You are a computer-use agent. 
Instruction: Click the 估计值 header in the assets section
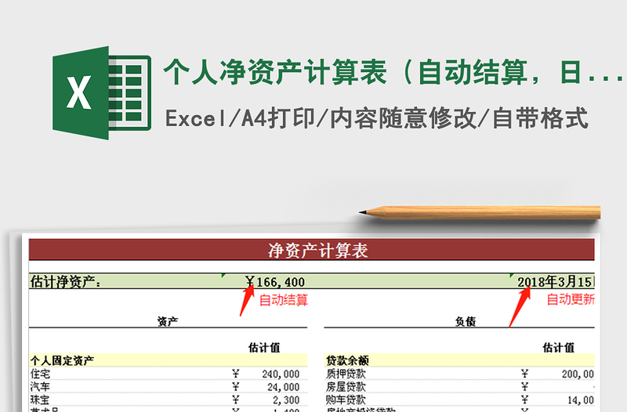click(x=264, y=347)
